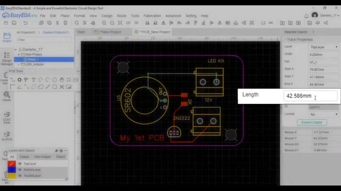Screen dimensions: 341x191
Task: Open Layers and Objects settings gear
Action: [61, 151]
